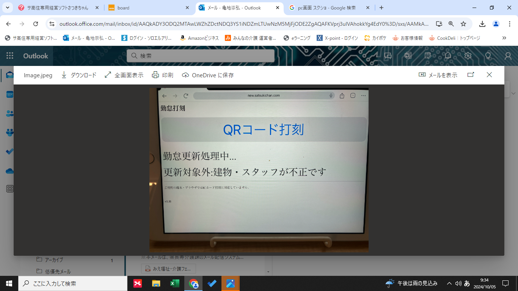Bookmark this page with star icon
The width and height of the screenshot is (518, 291).
463,23
